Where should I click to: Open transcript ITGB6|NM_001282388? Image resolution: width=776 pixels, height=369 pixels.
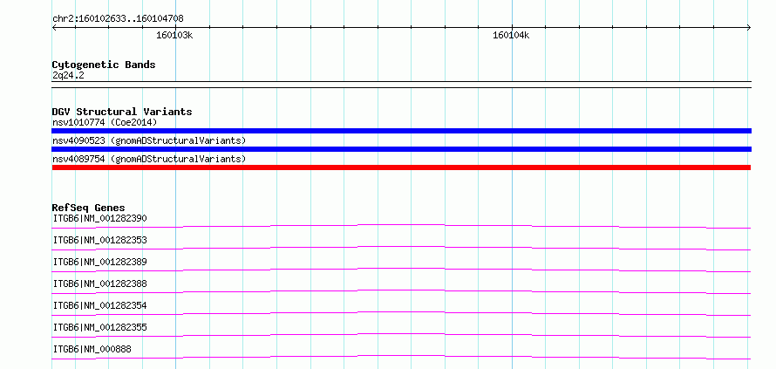tap(100, 284)
